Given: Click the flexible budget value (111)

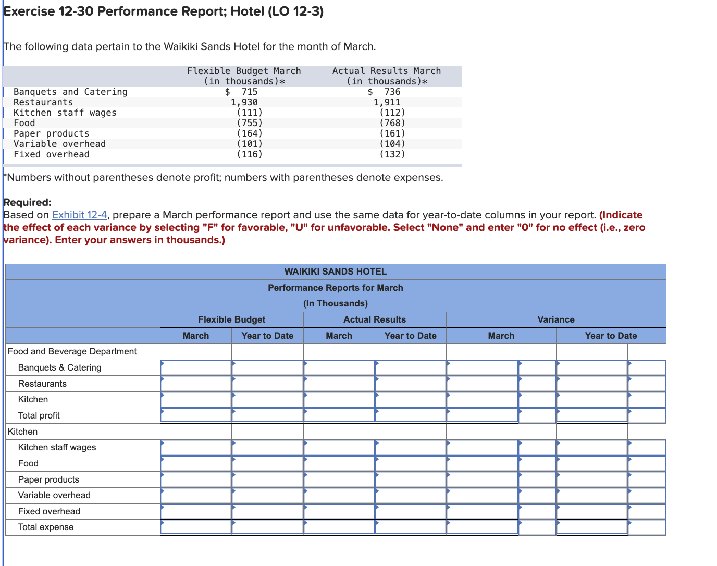Looking at the screenshot, I should point(250,113).
